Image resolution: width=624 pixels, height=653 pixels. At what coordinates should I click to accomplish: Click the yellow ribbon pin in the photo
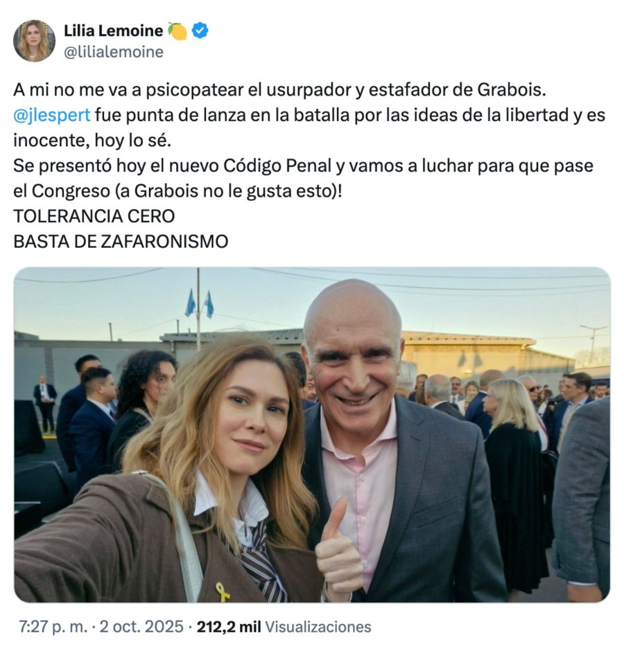pos(222,592)
